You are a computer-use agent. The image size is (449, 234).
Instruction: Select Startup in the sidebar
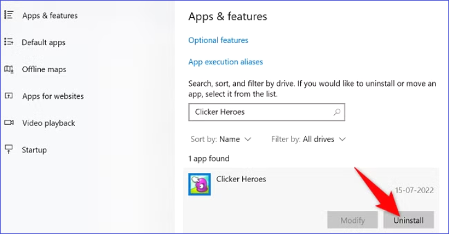[x=35, y=150]
